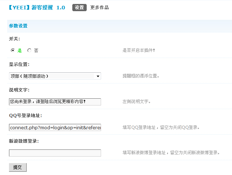Screen dimensions: 232x175
Task: Click the 提醒框的漂浮位置 hint text
Action: point(141,76)
